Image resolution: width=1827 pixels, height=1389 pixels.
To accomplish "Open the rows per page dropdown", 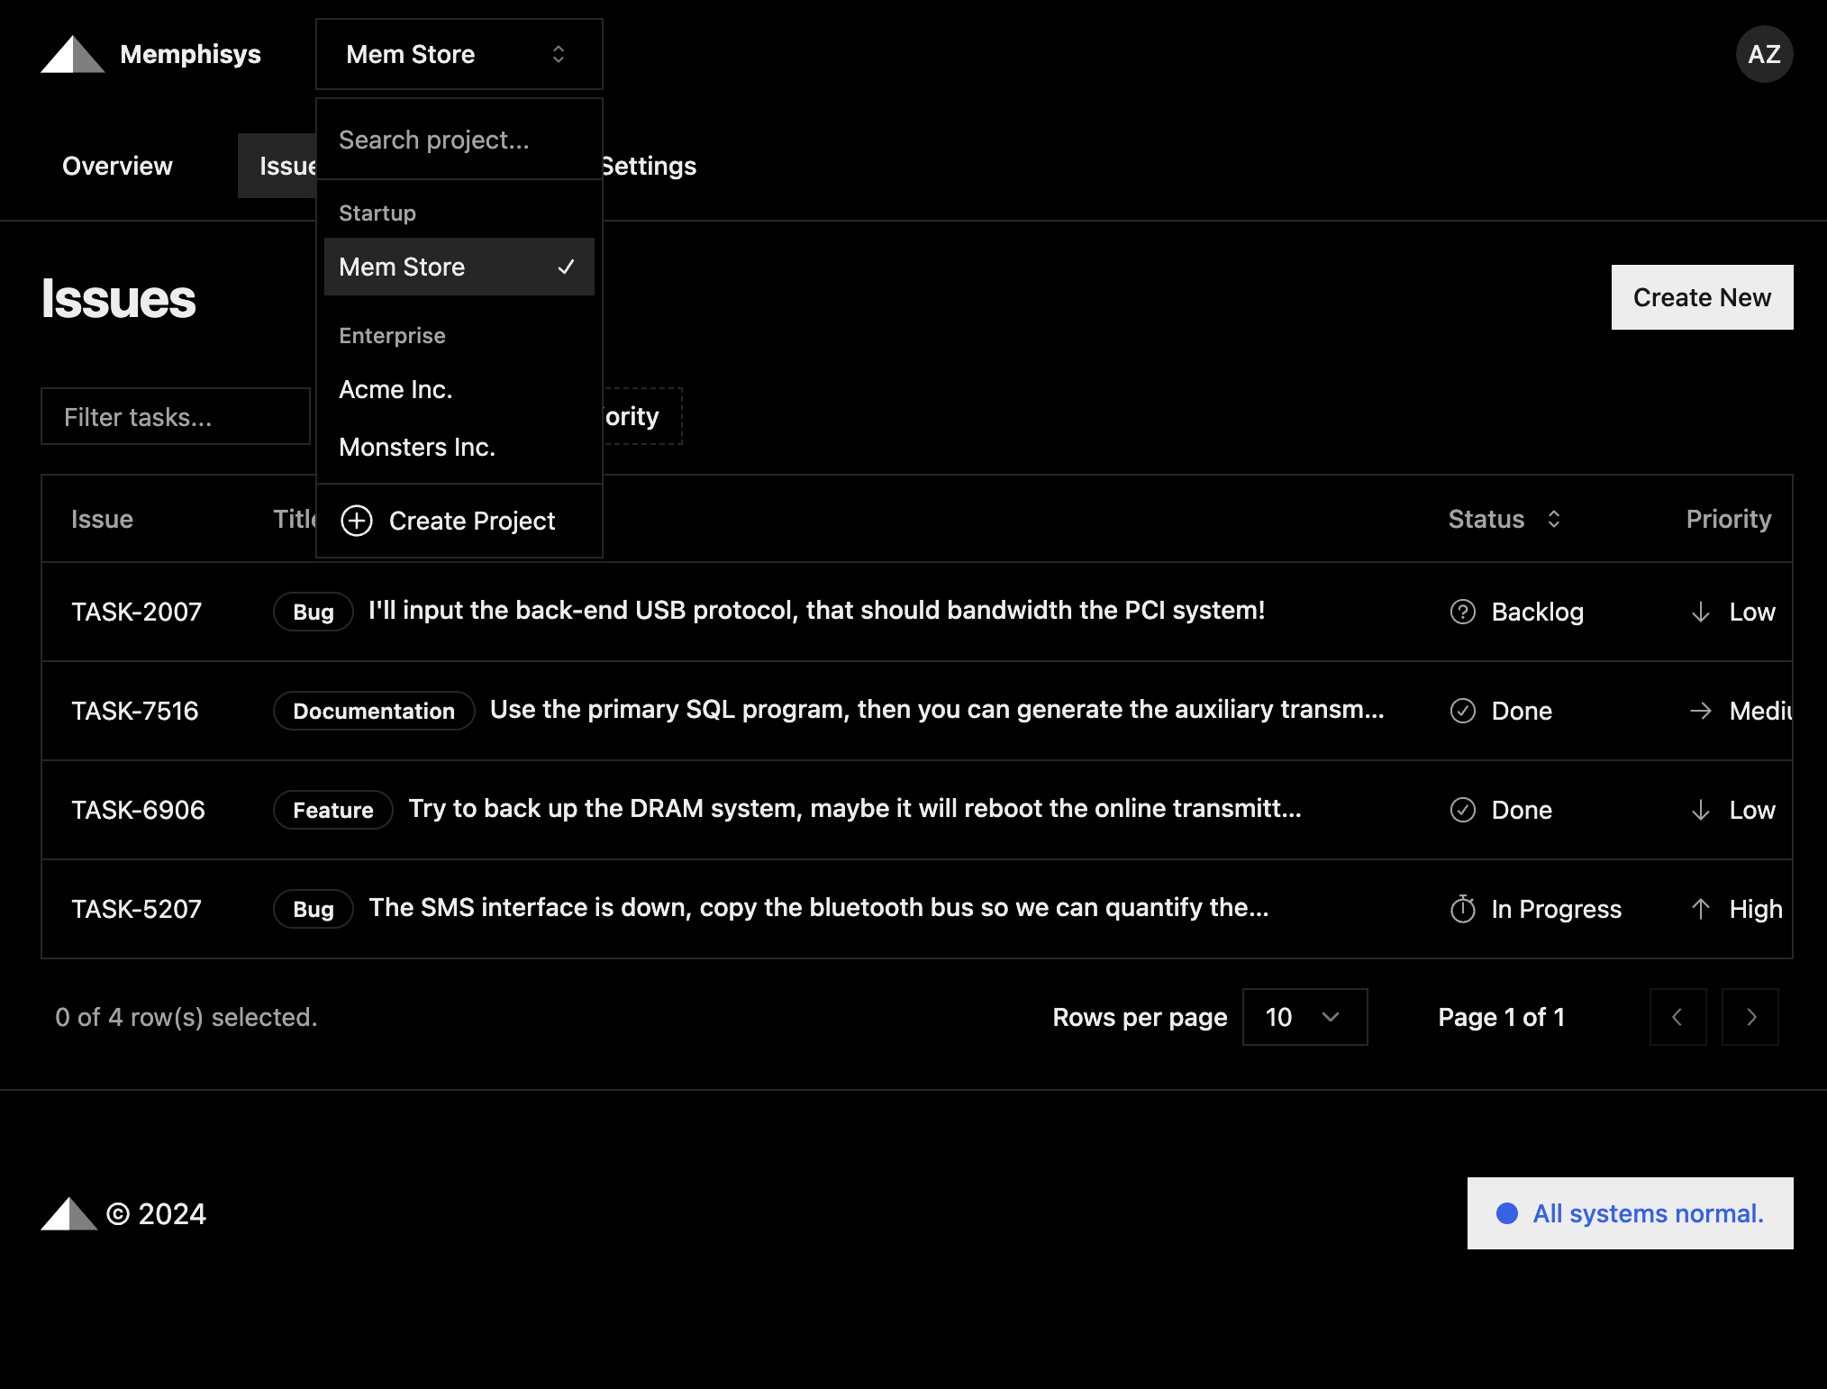I will tap(1304, 1017).
